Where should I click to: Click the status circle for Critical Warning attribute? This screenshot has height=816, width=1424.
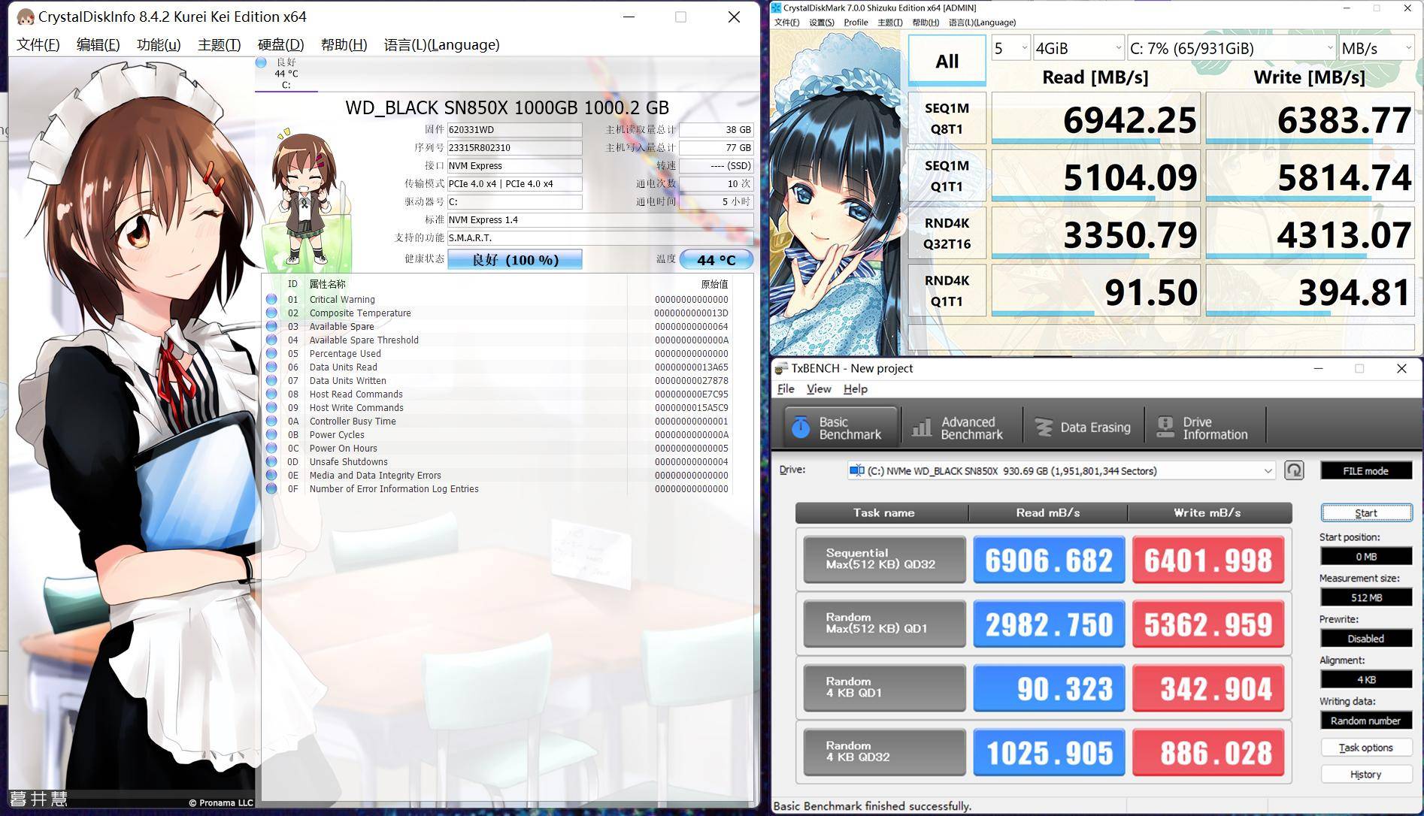[x=271, y=299]
